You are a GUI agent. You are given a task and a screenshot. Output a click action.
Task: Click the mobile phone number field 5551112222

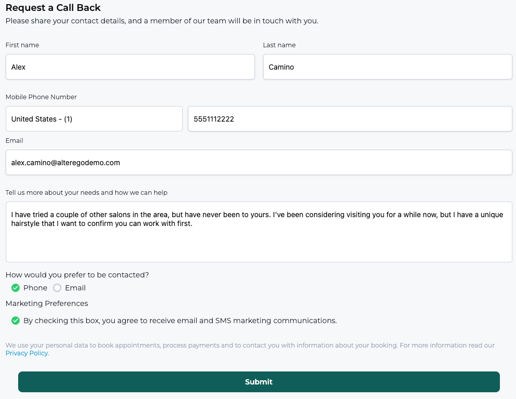click(x=350, y=119)
